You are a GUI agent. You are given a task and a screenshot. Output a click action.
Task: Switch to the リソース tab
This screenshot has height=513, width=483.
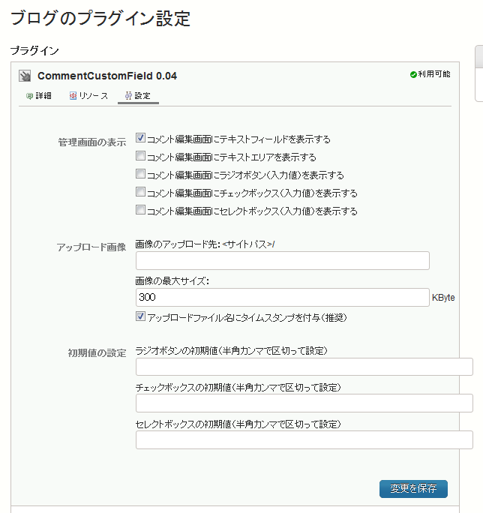[x=88, y=96]
